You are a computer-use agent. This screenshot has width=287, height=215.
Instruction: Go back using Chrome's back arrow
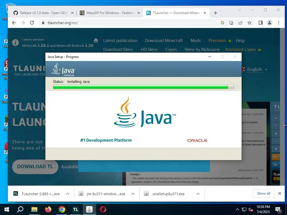click(14, 23)
